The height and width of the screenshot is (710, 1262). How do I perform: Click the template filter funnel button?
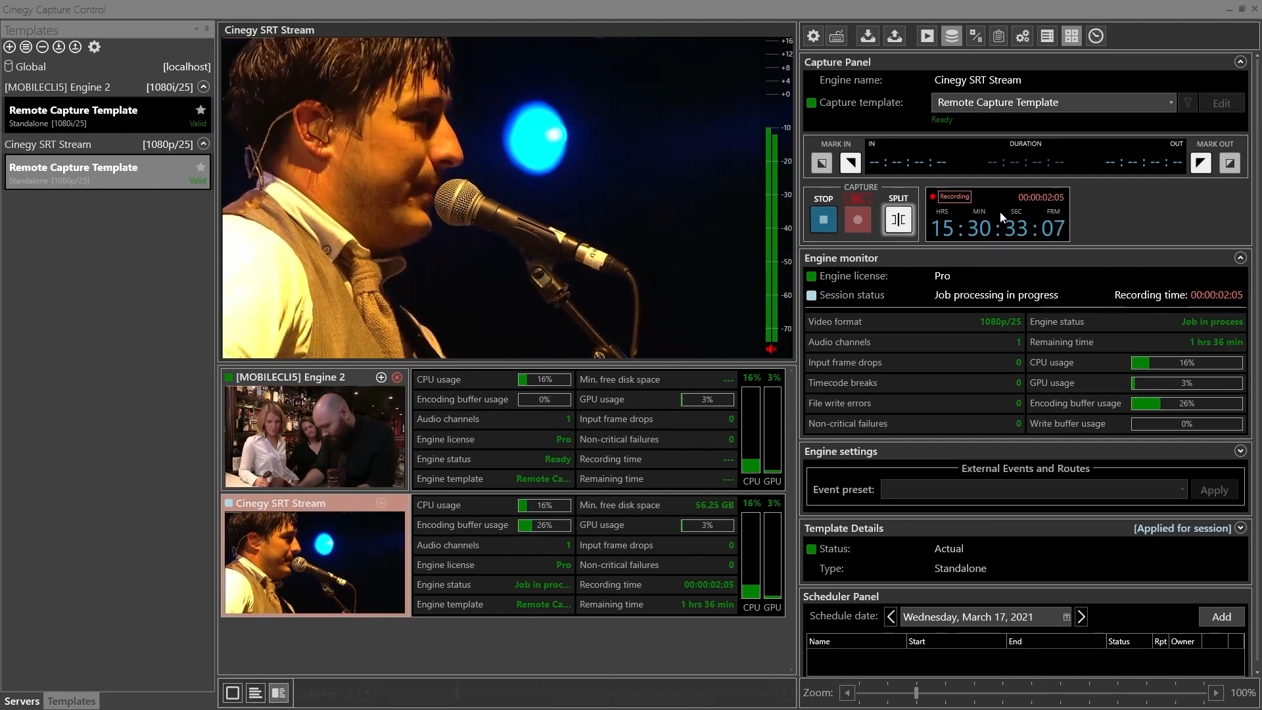[x=1188, y=103]
